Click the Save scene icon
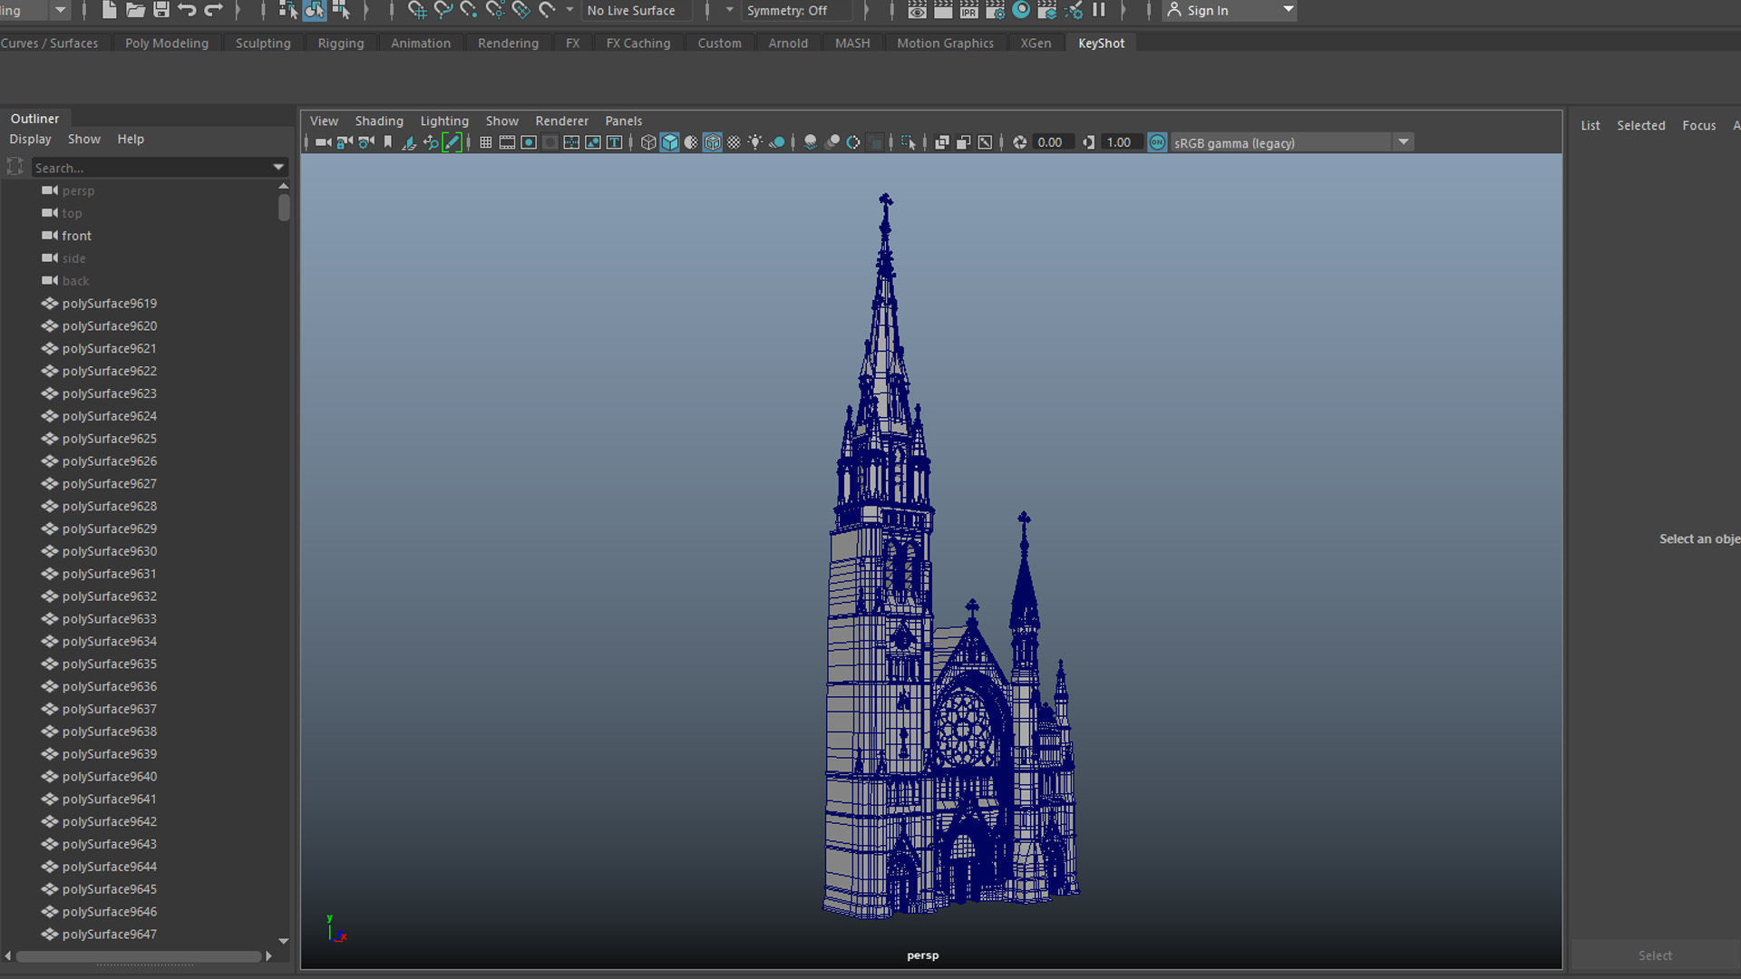This screenshot has width=1741, height=979. [x=161, y=10]
